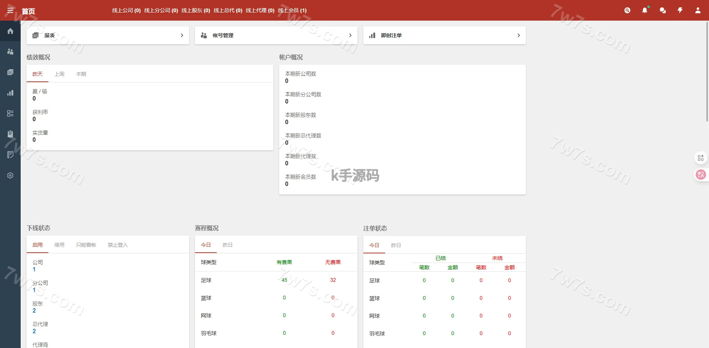The image size is (709, 348).
Task: Select 禁止登入 tab in 下线状态
Action: pyautogui.click(x=117, y=245)
